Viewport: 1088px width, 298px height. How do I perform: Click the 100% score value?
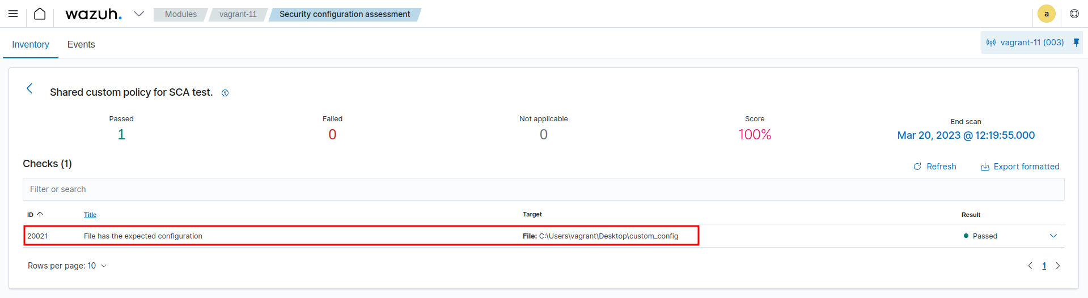tap(755, 134)
